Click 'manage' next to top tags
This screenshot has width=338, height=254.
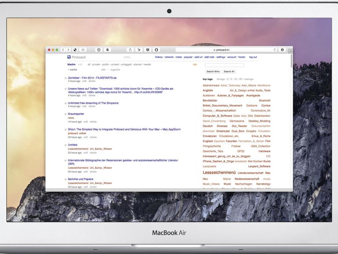click(248, 79)
